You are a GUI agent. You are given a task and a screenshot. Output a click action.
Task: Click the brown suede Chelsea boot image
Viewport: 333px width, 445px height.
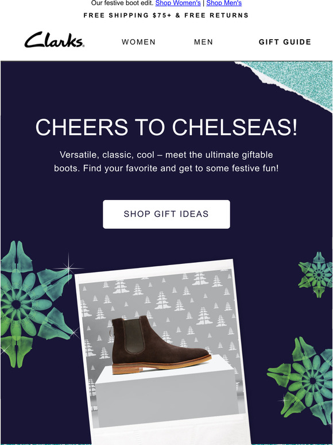point(161,346)
